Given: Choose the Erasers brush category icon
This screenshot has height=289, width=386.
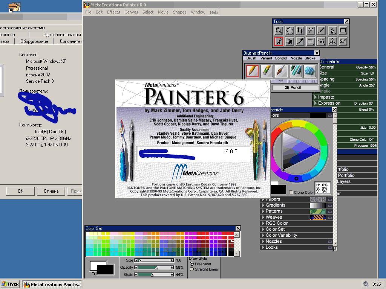Looking at the screenshot, I should [x=267, y=71].
